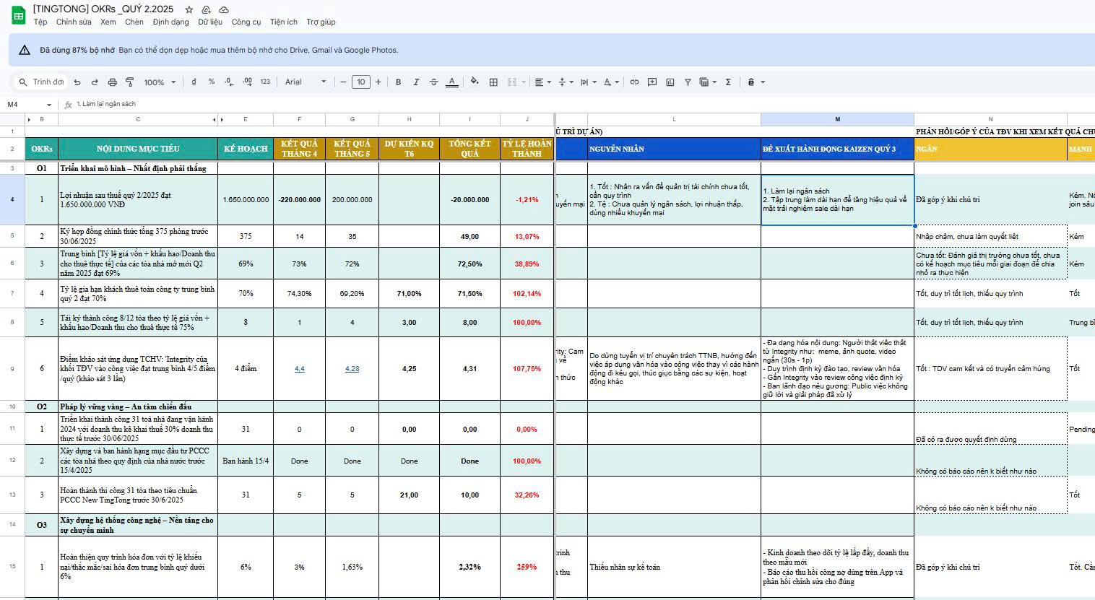Click the borders grid icon
The image size is (1095, 600).
point(493,82)
